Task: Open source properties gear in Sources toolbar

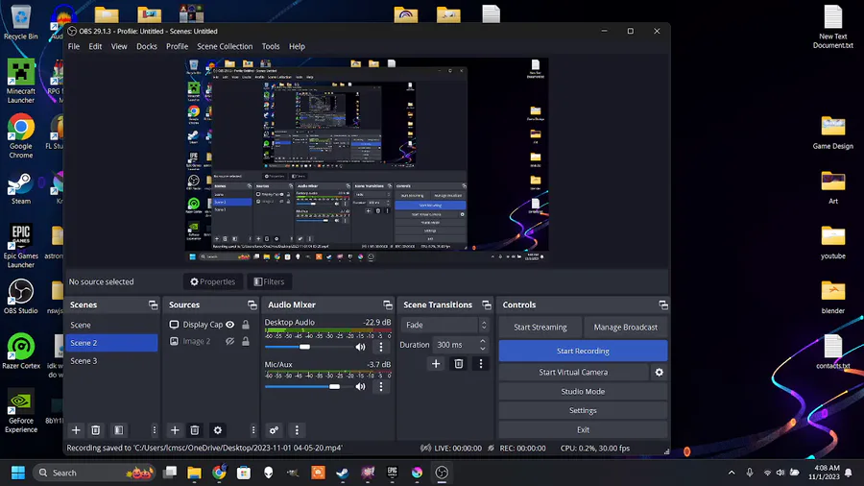Action: (x=218, y=430)
